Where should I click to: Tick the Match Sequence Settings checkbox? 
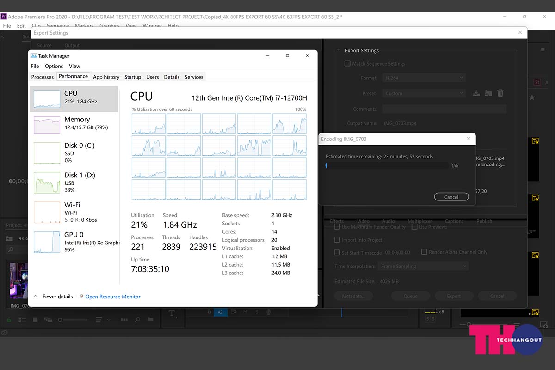pos(347,63)
